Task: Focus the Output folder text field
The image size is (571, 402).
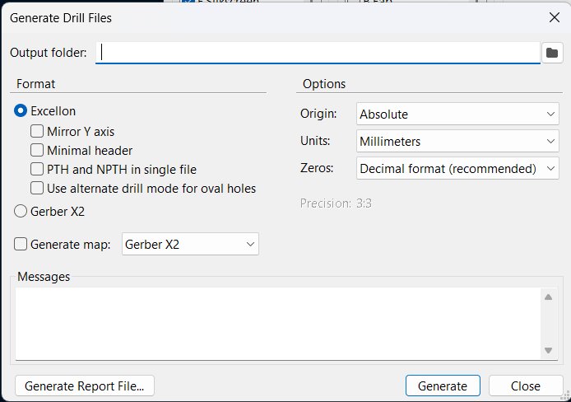Action: (x=318, y=53)
